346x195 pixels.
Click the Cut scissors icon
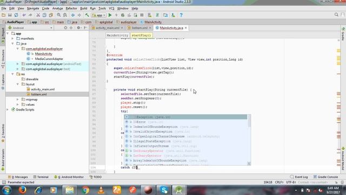point(38,15)
